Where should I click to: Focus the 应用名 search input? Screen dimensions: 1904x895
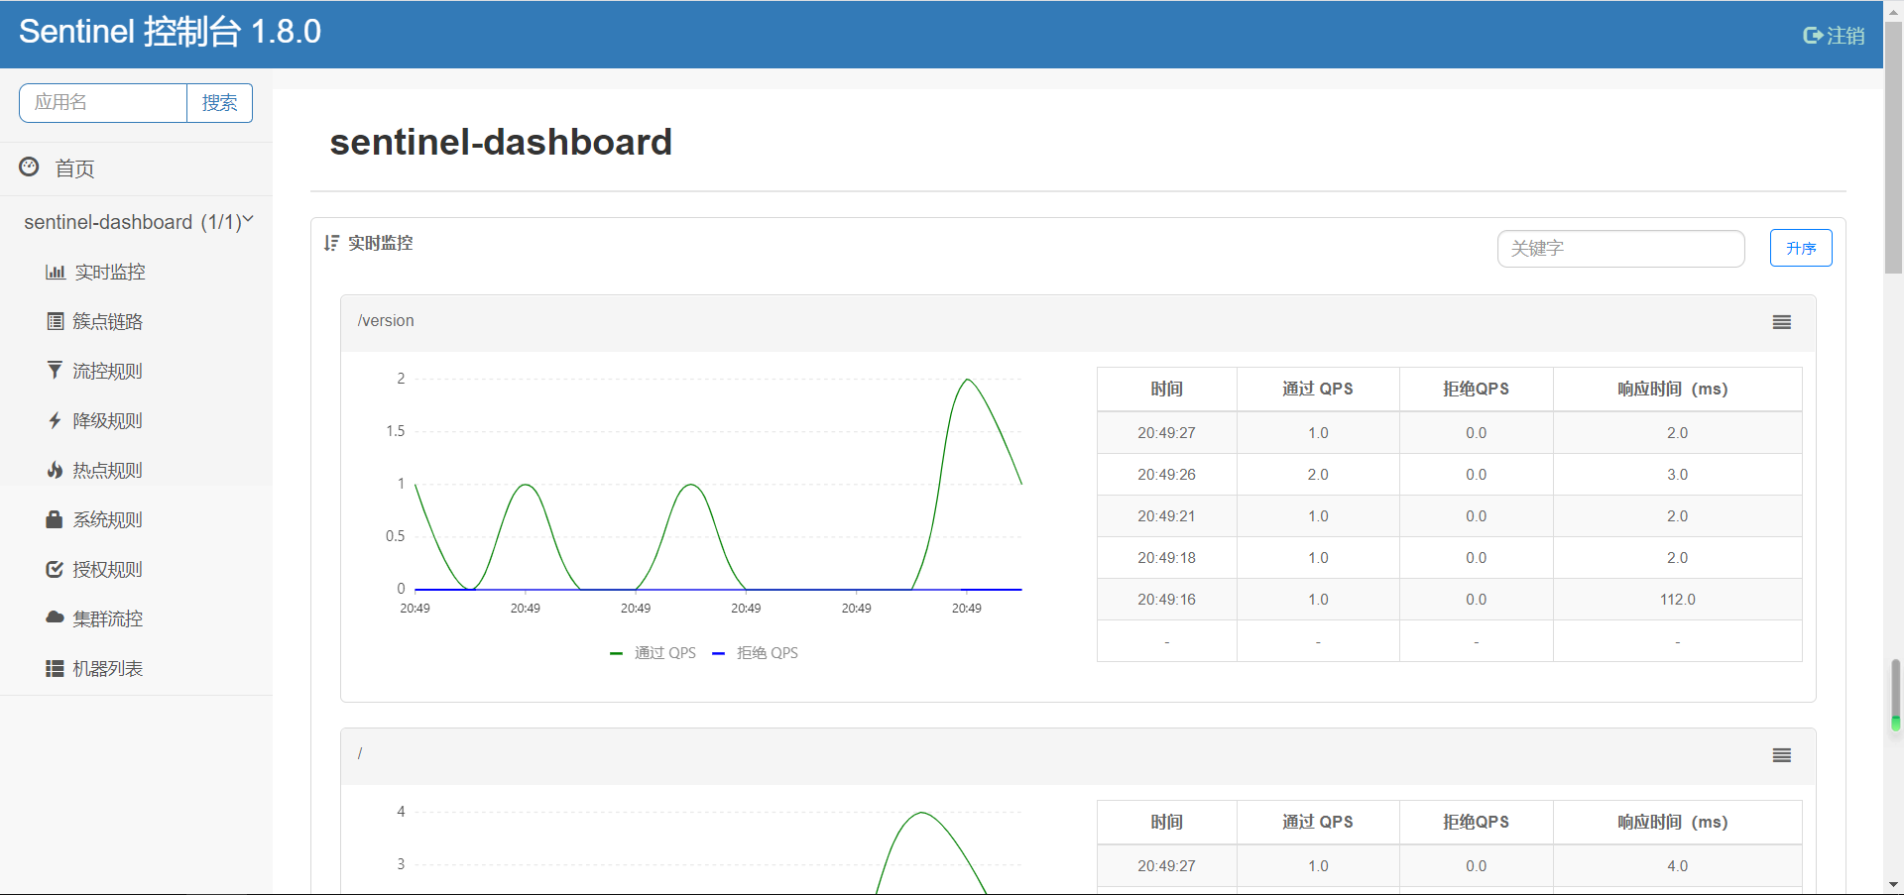tap(103, 103)
